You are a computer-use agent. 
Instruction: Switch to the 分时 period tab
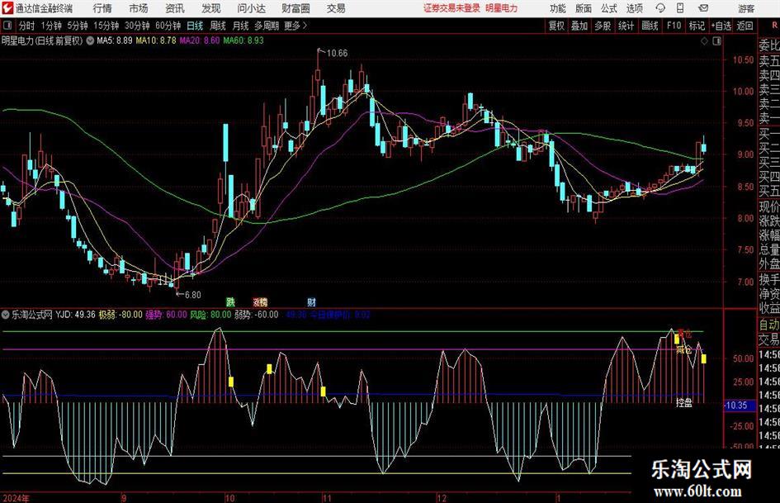click(26, 26)
